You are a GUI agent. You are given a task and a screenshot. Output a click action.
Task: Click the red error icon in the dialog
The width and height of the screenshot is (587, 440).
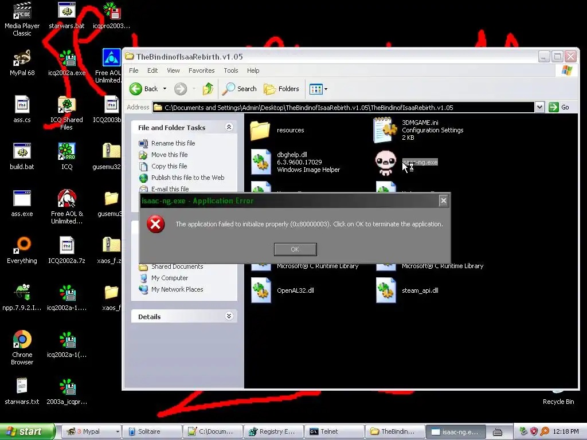(x=156, y=224)
